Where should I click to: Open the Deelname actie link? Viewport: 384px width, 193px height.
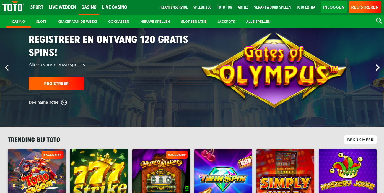43,102
